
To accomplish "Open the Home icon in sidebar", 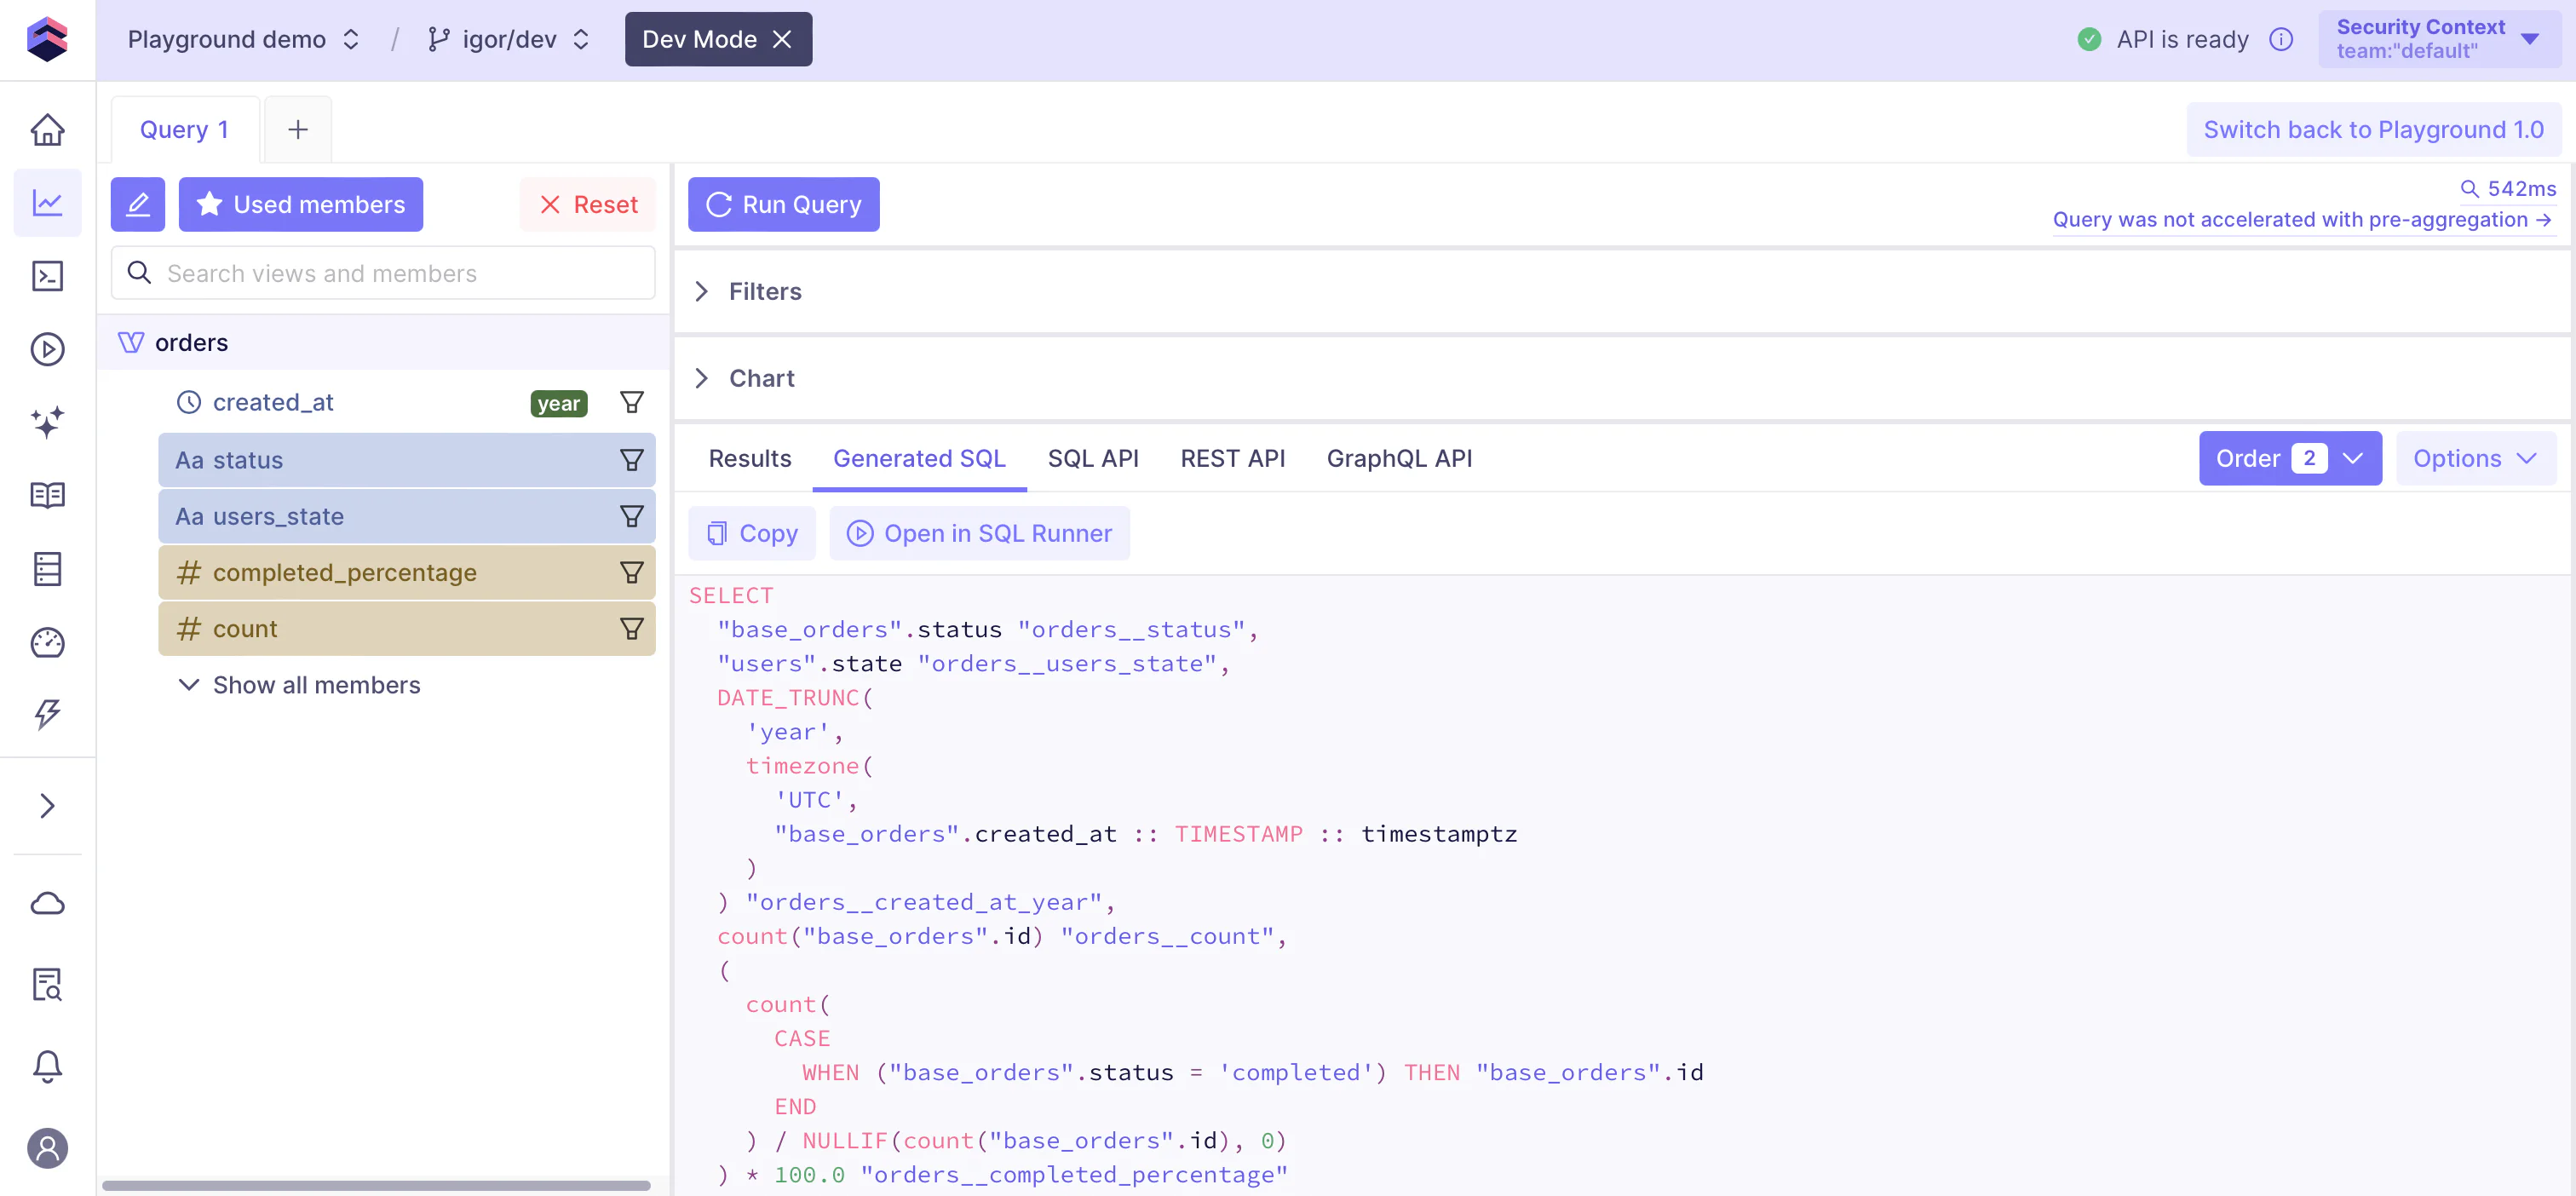I will pos(47,130).
